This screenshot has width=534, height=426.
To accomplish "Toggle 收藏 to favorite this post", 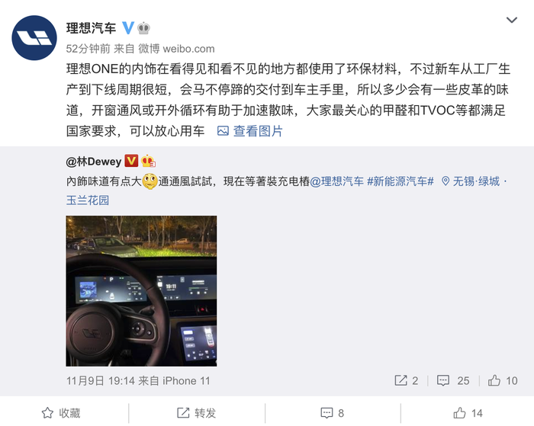I will click(61, 413).
